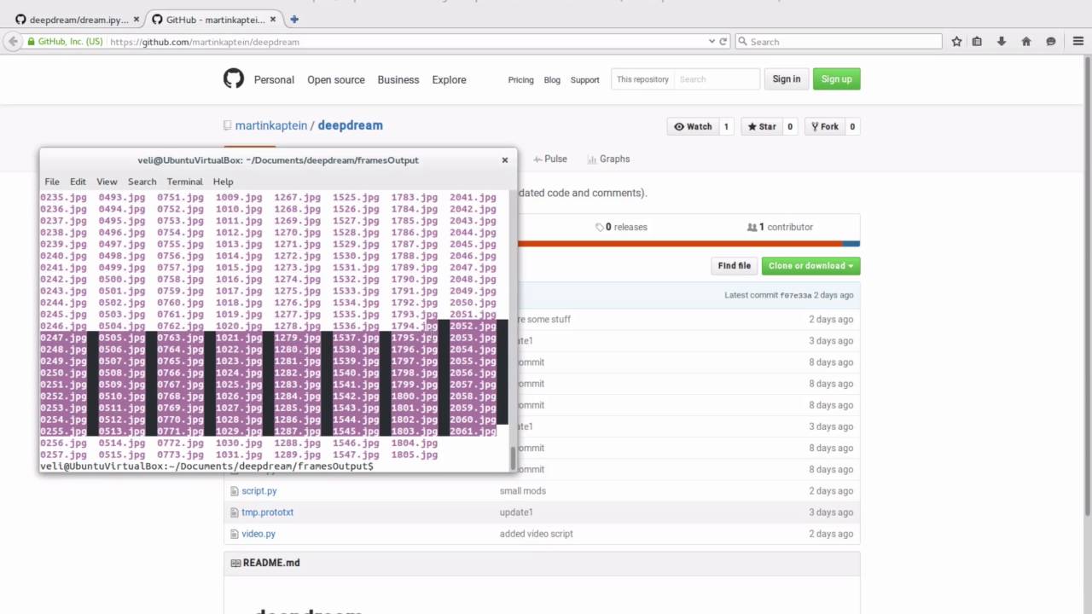
Task: Click the magnifier icon in Firefox search box
Action: (x=742, y=41)
